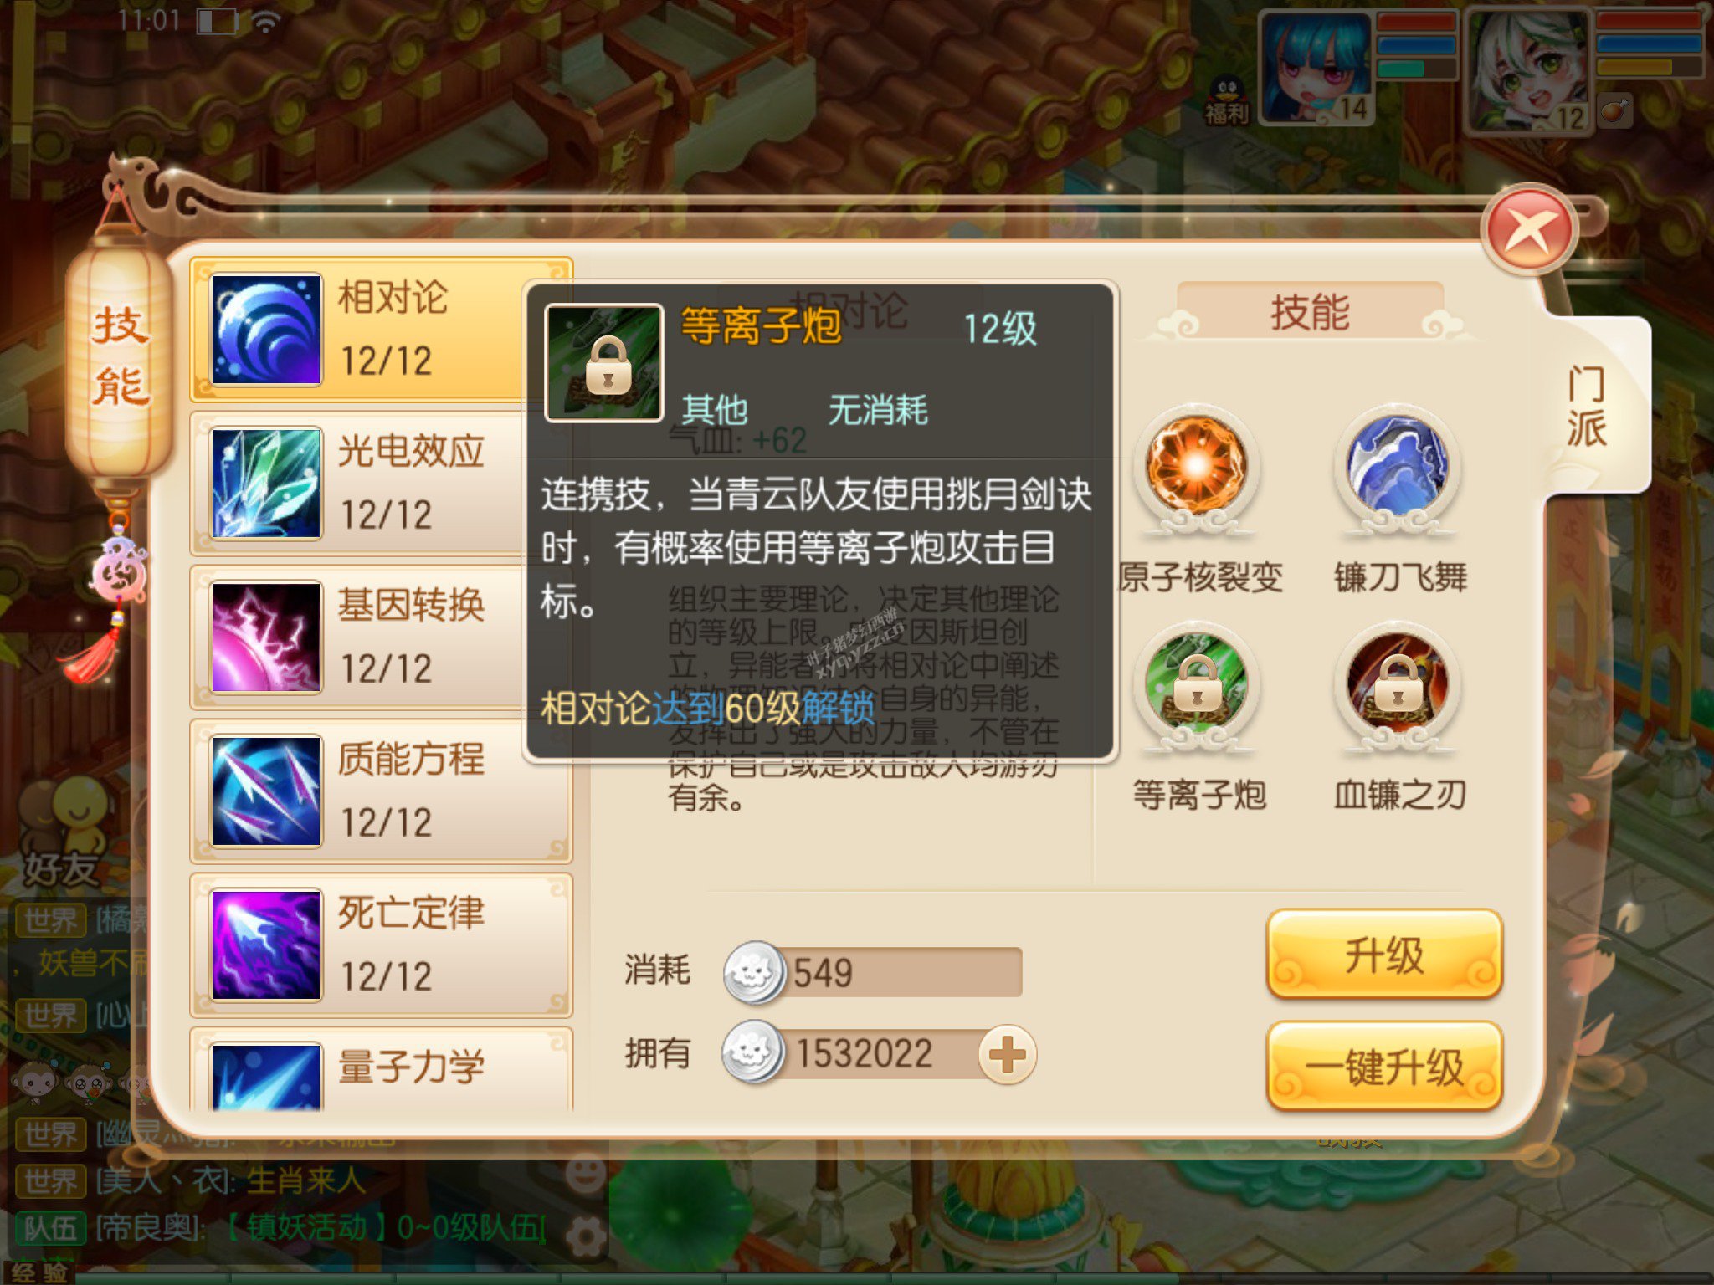
Task: Select the 死亡定律 skill icon
Action: 266,945
